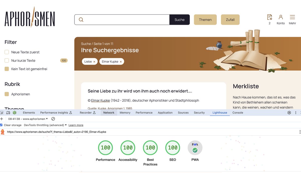This screenshot has width=301, height=173.
Task: Remove the Liebe filter chip
Action: (95, 61)
